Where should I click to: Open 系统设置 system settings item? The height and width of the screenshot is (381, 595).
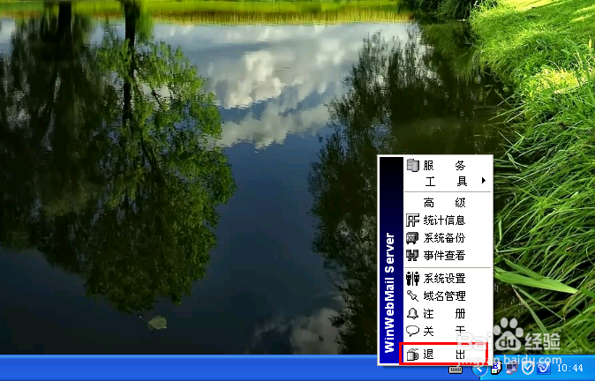pyautogui.click(x=448, y=279)
